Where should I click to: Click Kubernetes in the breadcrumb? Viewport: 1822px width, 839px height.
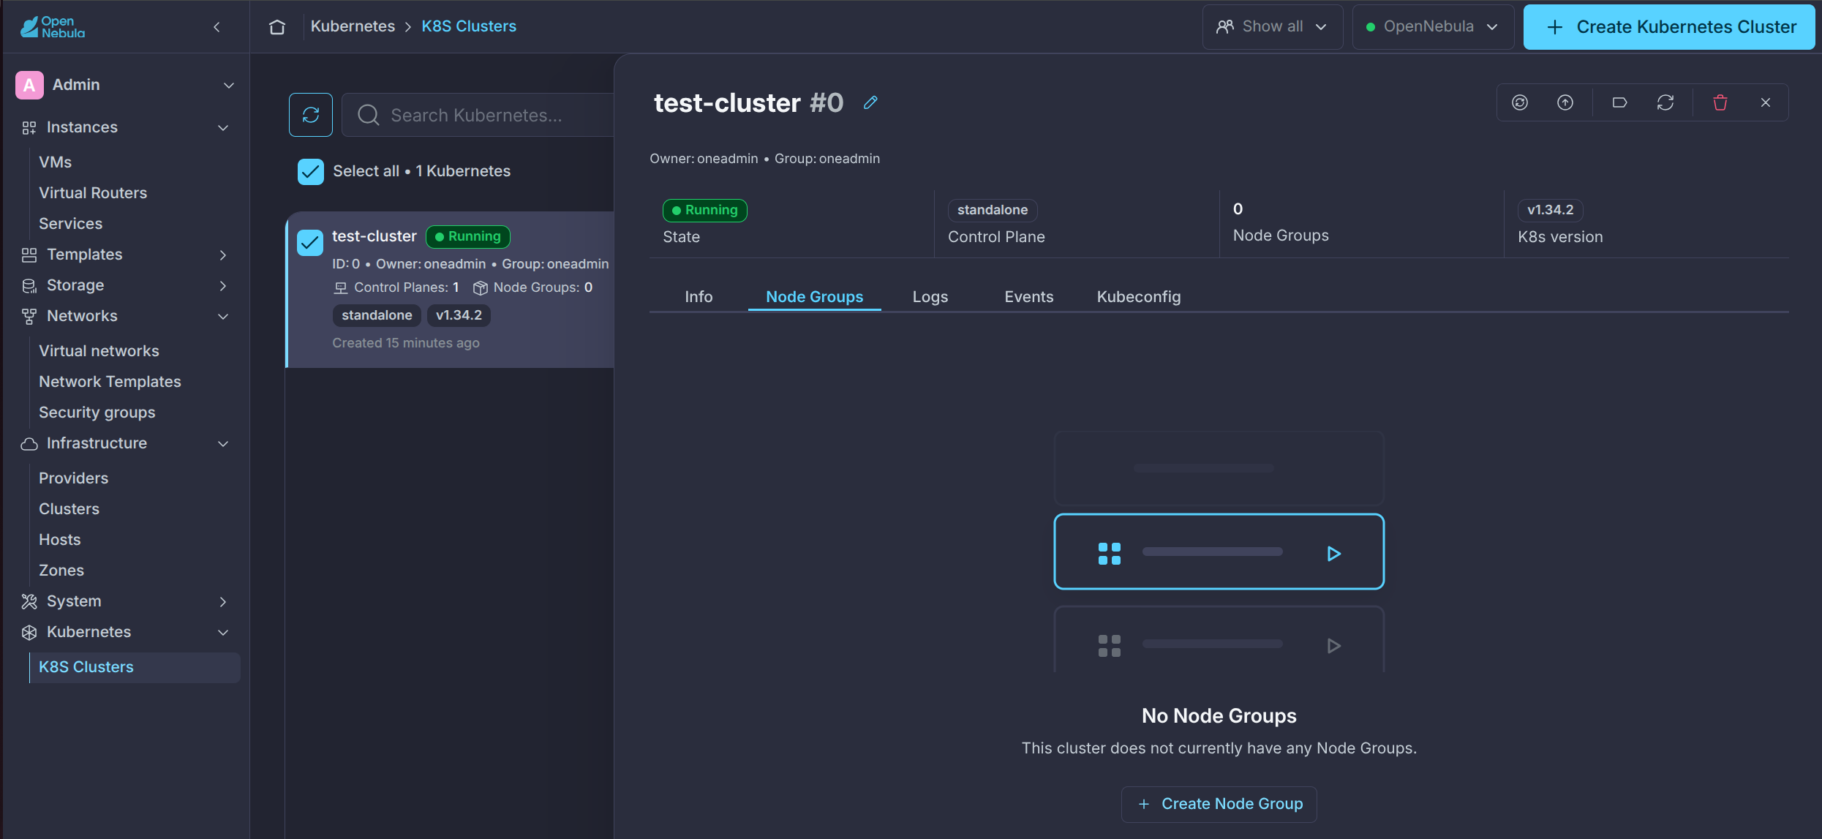353,26
